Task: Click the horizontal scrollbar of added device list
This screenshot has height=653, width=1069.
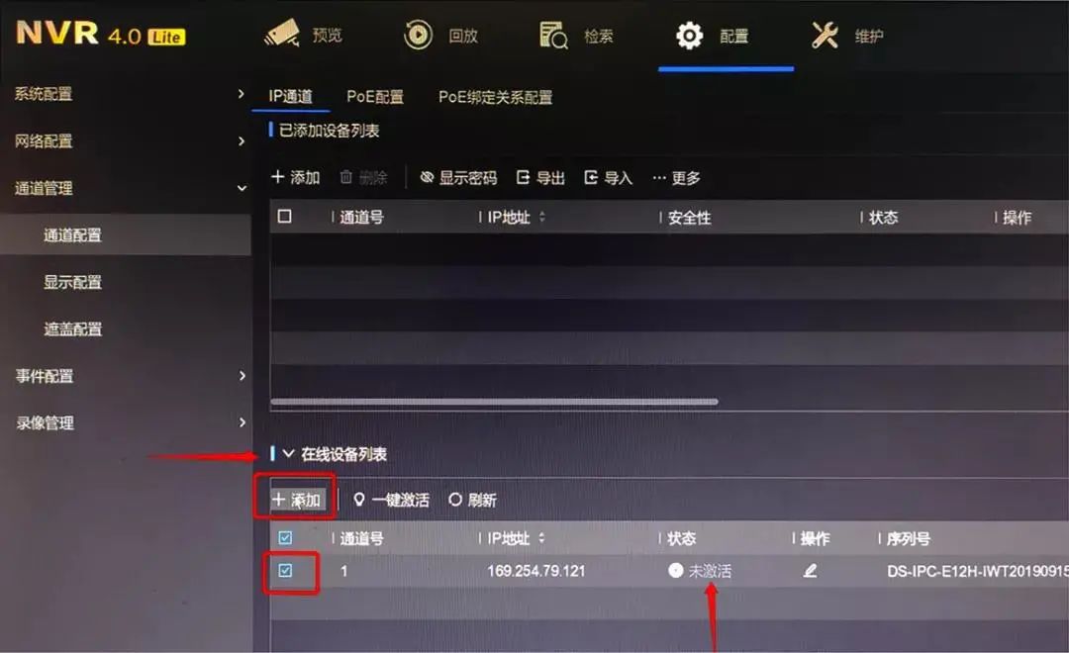Action: coord(494,402)
